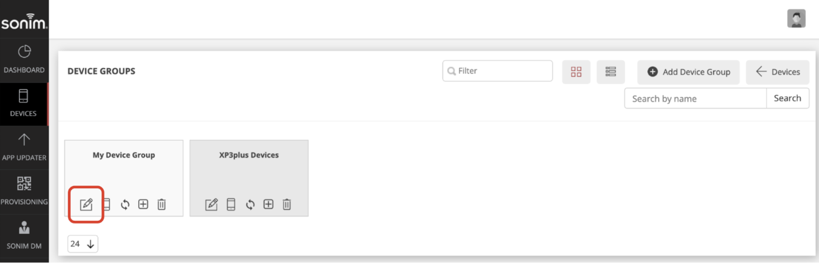Click the plus icon on XP3plus Devices
The image size is (819, 263).
[x=269, y=204]
